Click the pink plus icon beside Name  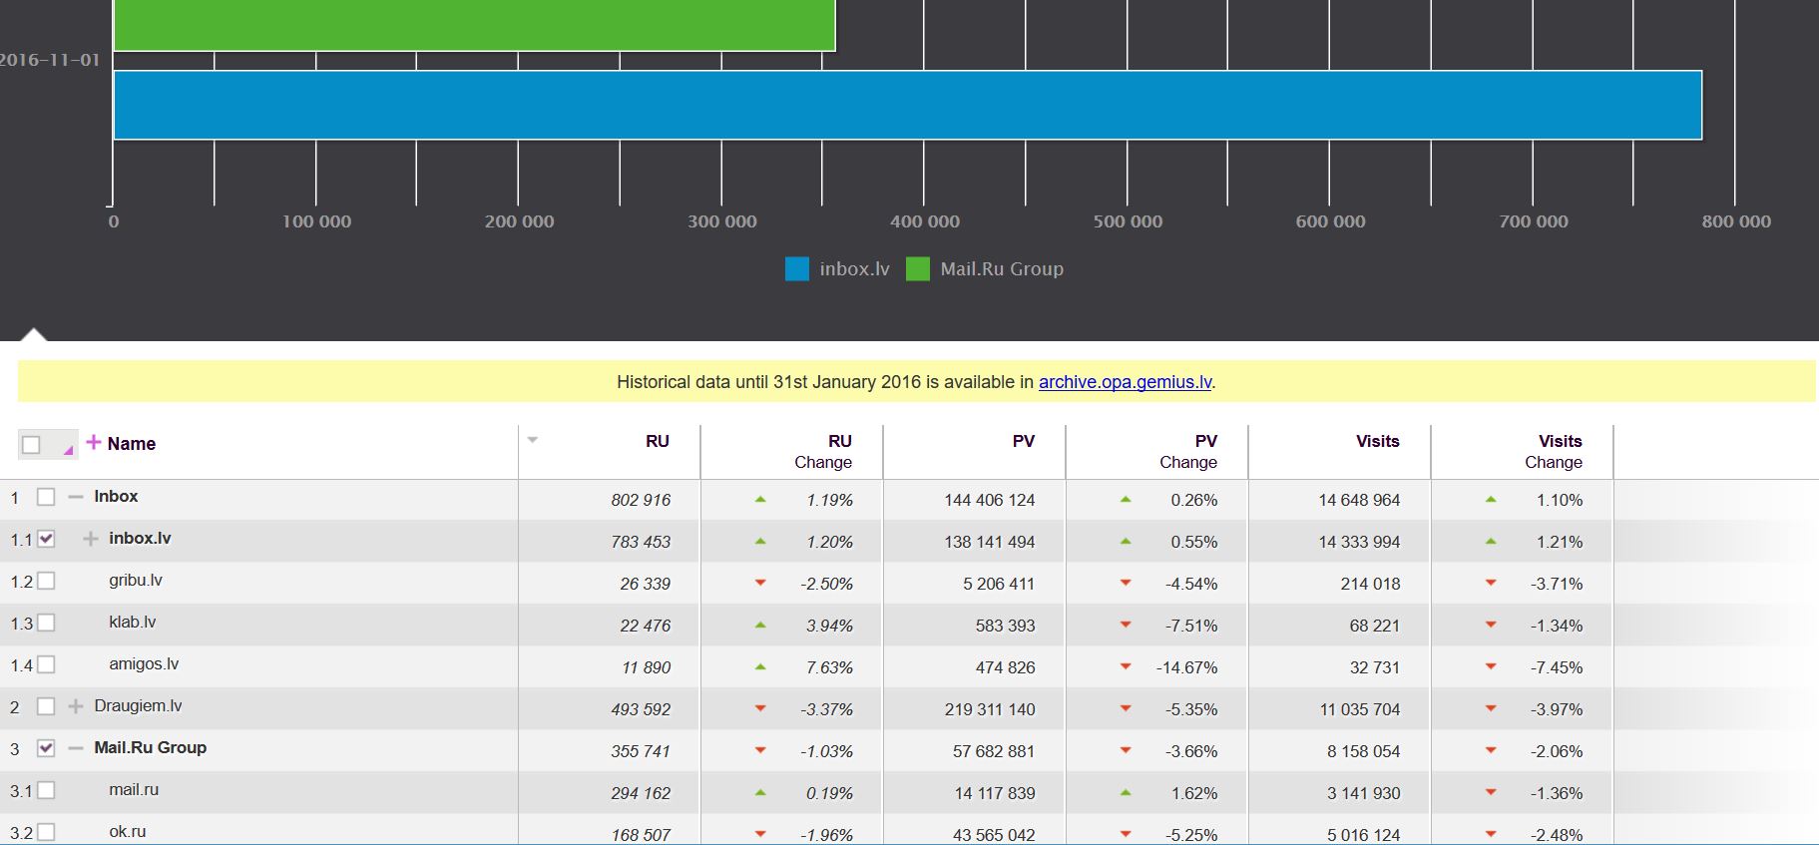click(x=94, y=442)
